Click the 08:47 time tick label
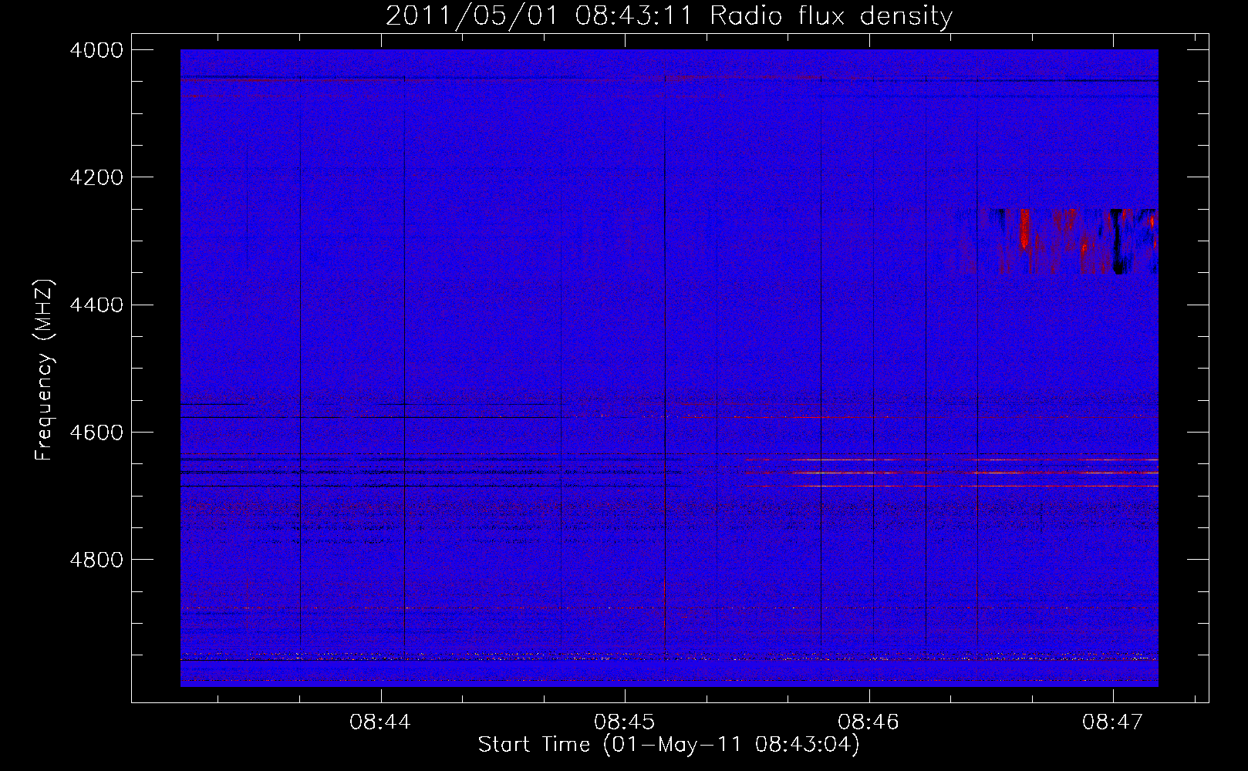The image size is (1248, 771). [1113, 722]
